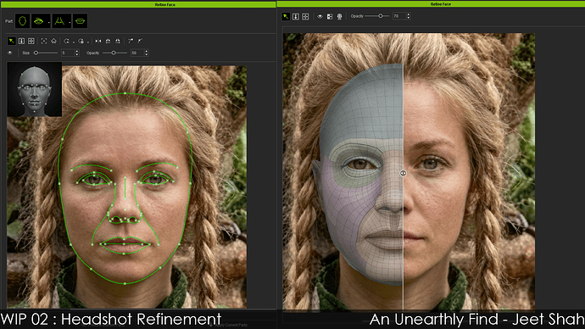Click the add curve point icon
The image size is (585, 329).
(131, 41)
